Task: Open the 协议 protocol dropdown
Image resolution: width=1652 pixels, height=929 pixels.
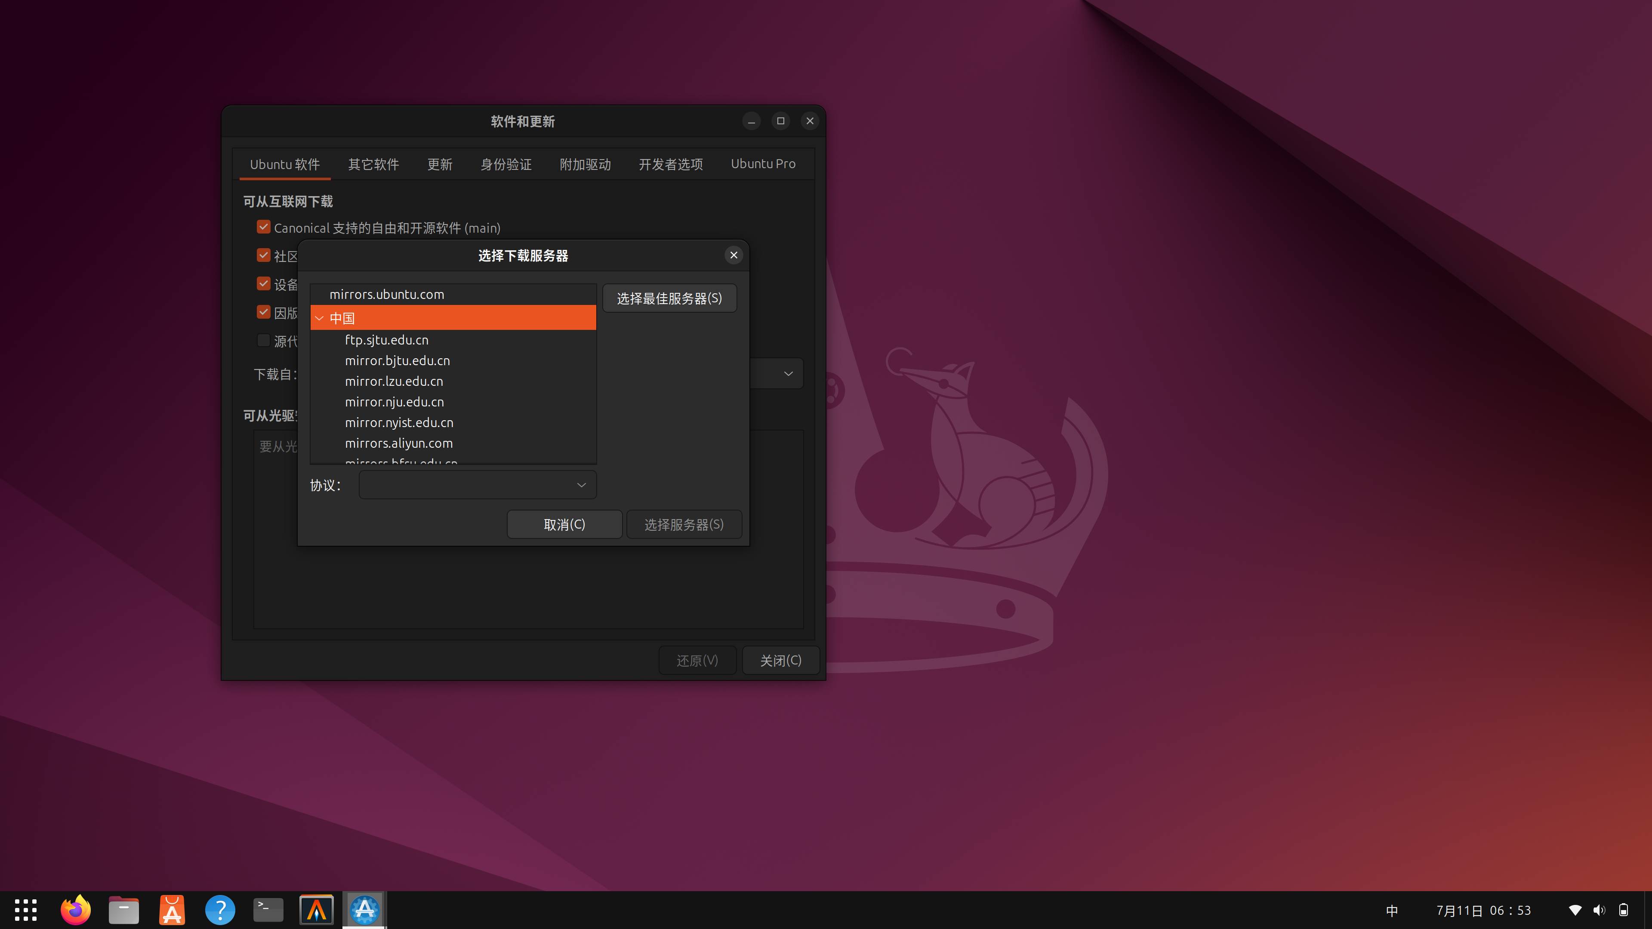Action: 478,485
